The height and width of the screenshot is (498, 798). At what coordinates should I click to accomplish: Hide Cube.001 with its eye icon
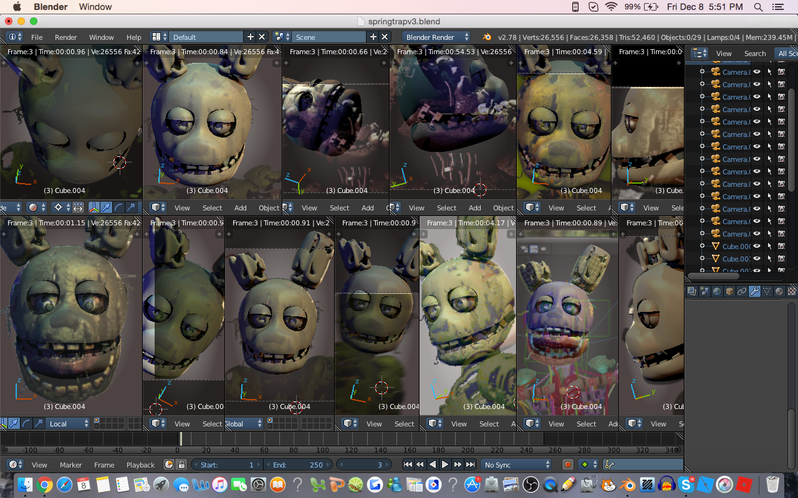757,258
